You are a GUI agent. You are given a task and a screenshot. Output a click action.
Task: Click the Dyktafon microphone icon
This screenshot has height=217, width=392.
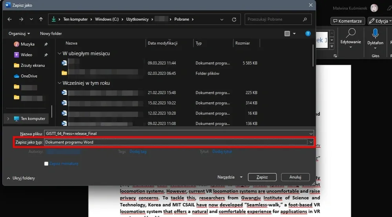point(375,33)
